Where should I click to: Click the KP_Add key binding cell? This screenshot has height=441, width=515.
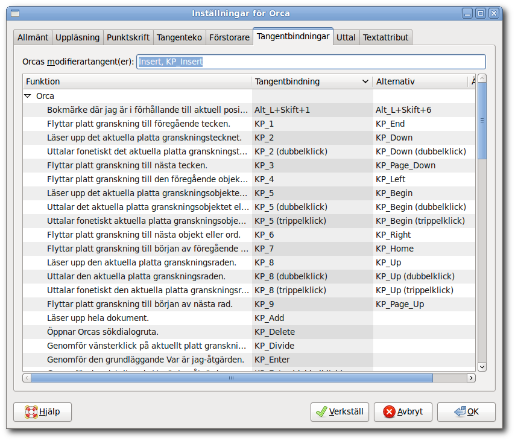pyautogui.click(x=312, y=318)
